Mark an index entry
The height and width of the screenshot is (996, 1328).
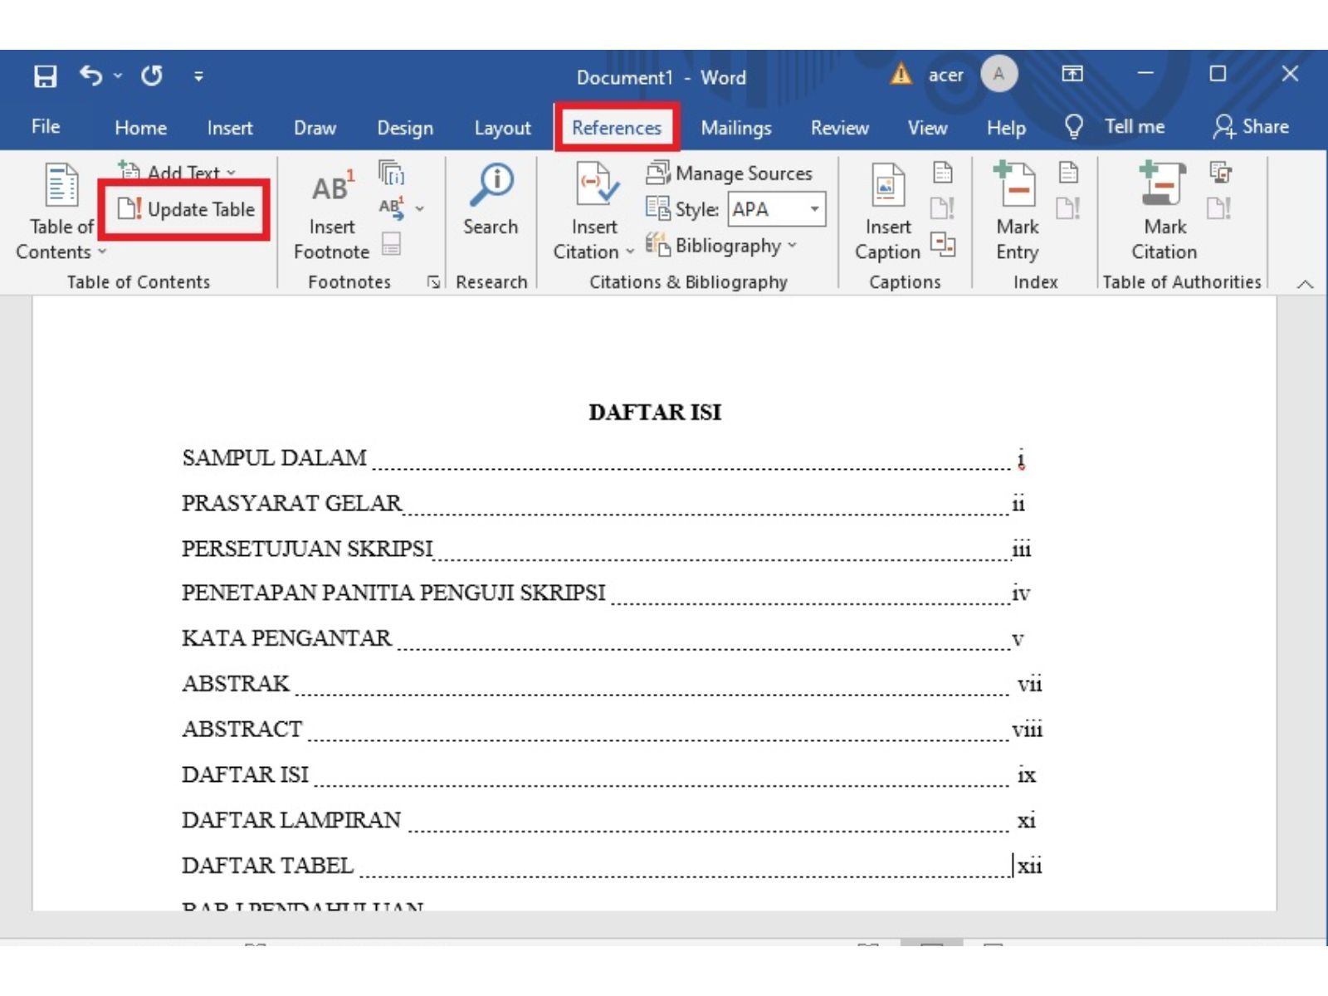(x=1016, y=207)
